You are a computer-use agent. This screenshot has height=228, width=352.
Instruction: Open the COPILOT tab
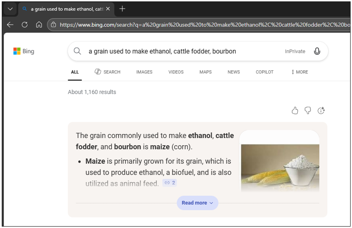point(264,72)
